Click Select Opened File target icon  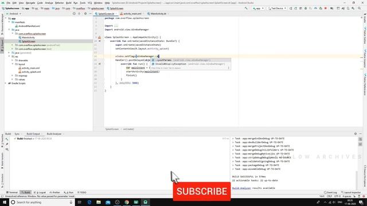(74, 14)
